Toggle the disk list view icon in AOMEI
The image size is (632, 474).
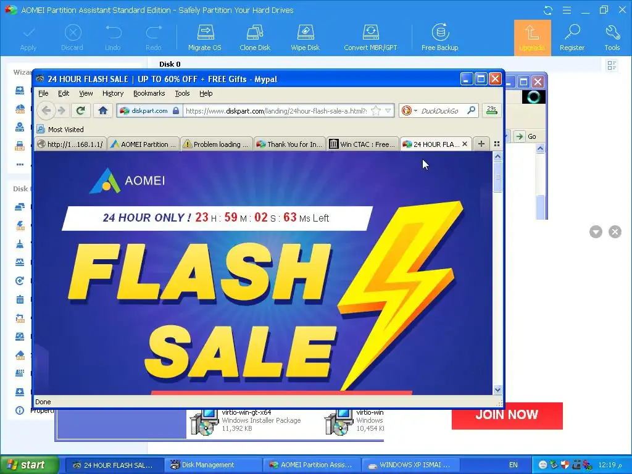coord(612,65)
